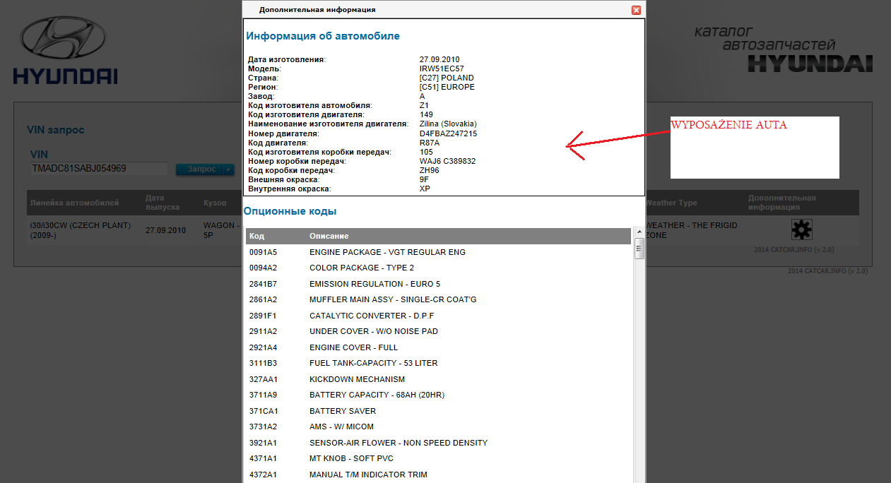Viewport: 891px width, 483px height.
Task: Select BATTERY CAPACITY - 68AH (20HR) description
Action: pos(377,395)
